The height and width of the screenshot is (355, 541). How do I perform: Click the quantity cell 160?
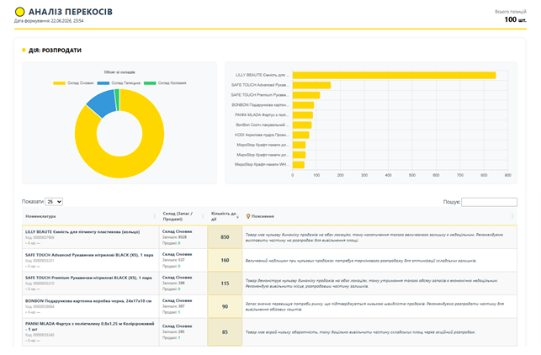pos(225,260)
